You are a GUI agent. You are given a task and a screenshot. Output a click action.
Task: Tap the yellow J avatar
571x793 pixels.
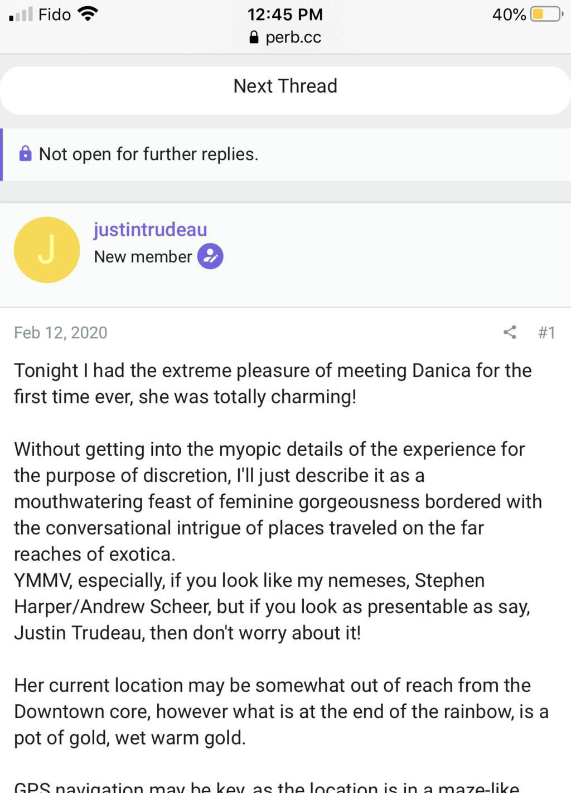[x=47, y=250]
